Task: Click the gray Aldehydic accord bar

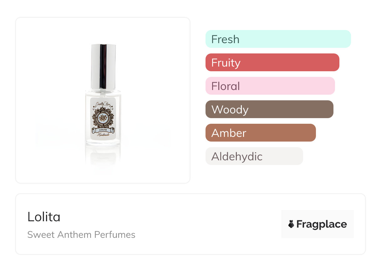Action: [x=254, y=156]
